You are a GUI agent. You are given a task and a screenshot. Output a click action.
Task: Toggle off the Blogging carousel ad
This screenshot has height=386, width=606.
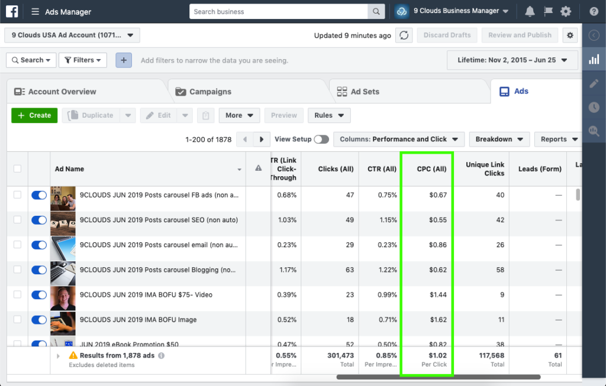(x=39, y=270)
